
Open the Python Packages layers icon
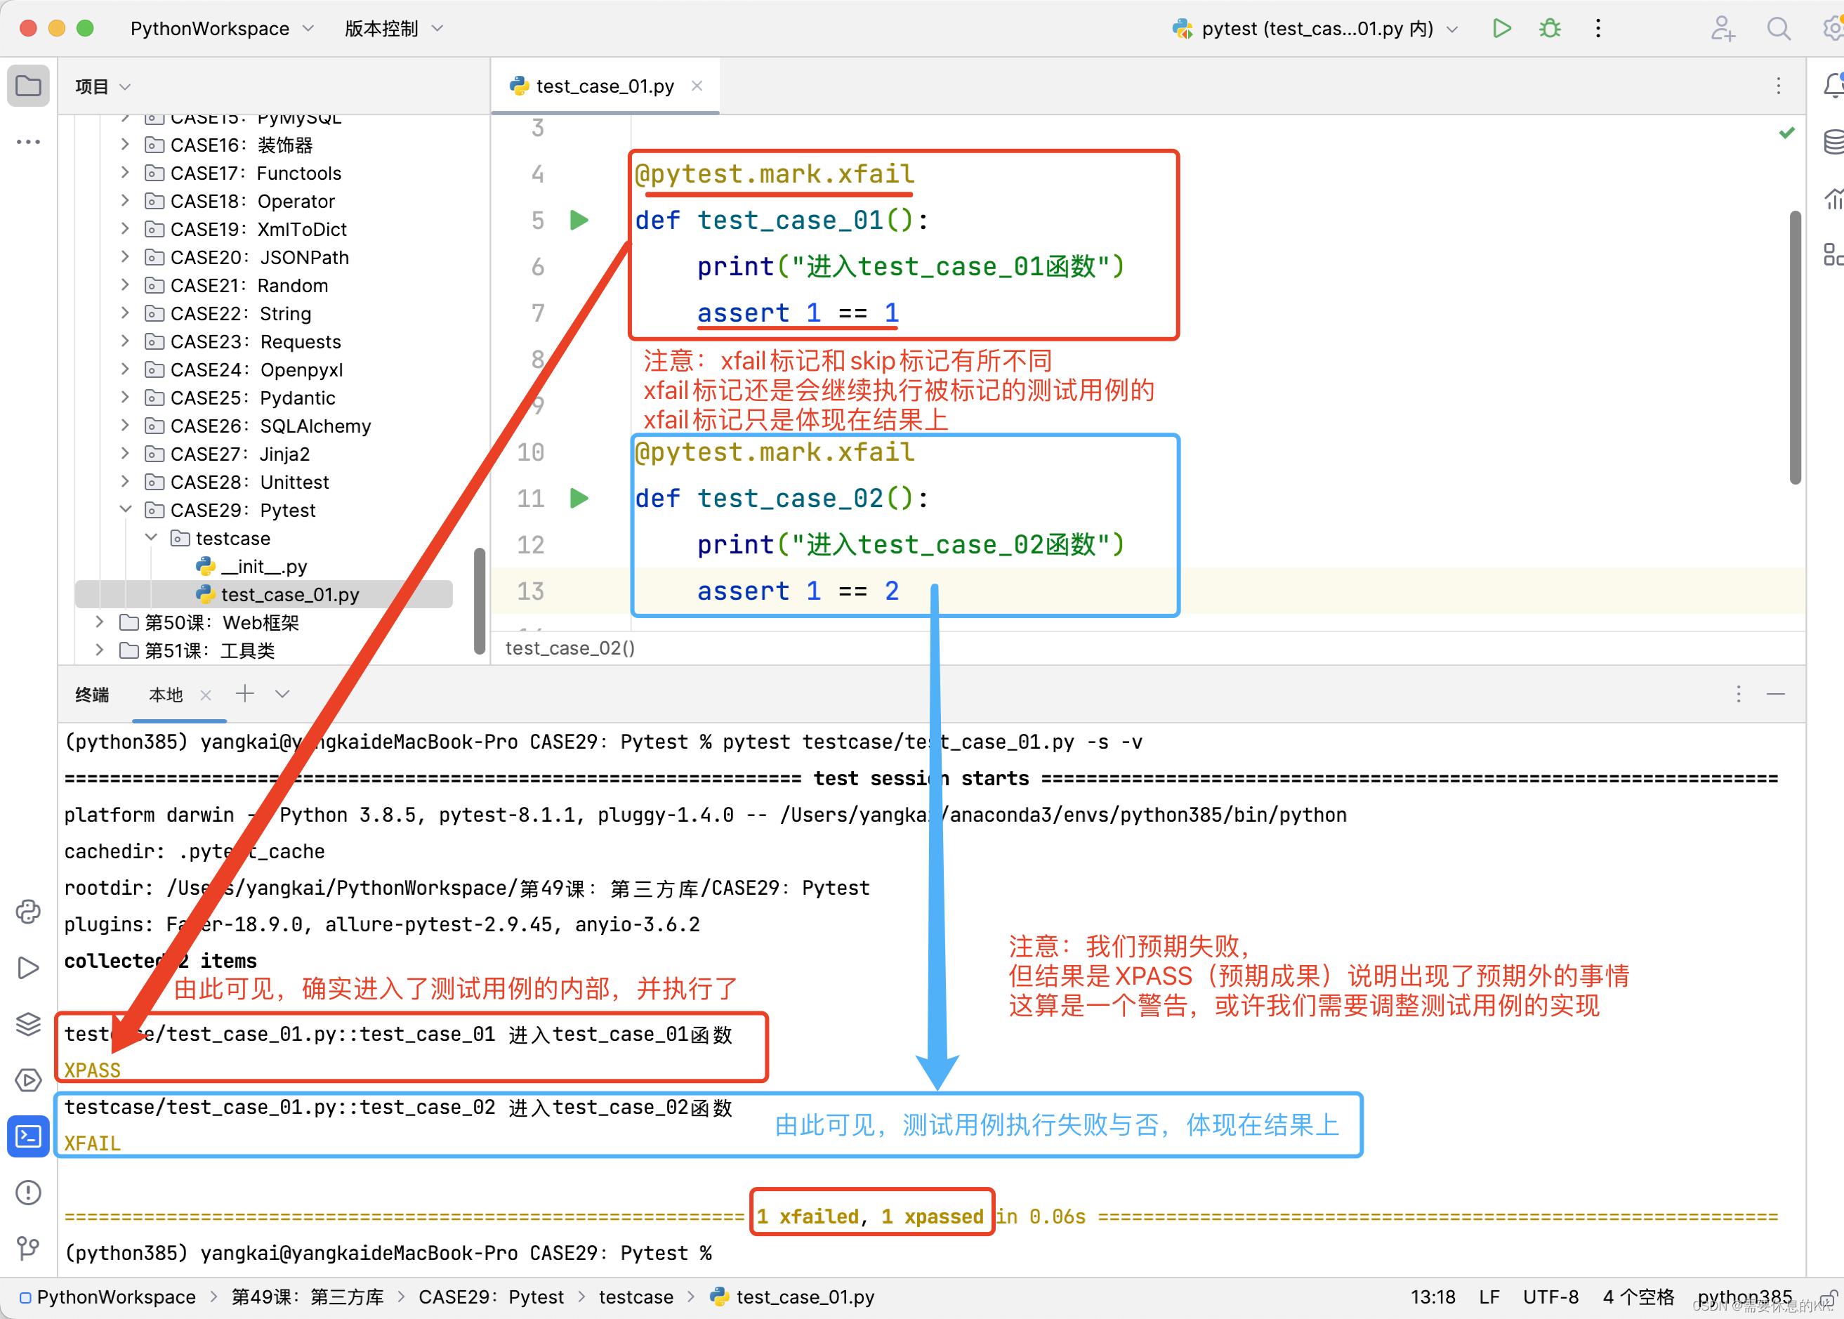(x=28, y=1023)
